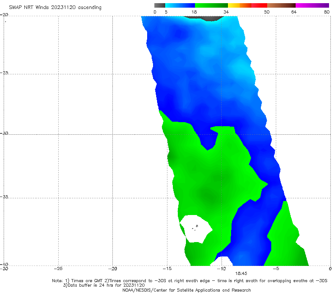Image resolution: width=334 pixels, height=293 pixels.
Task: Click the '-25' latitude label on the left axis
Action: [4, 73]
